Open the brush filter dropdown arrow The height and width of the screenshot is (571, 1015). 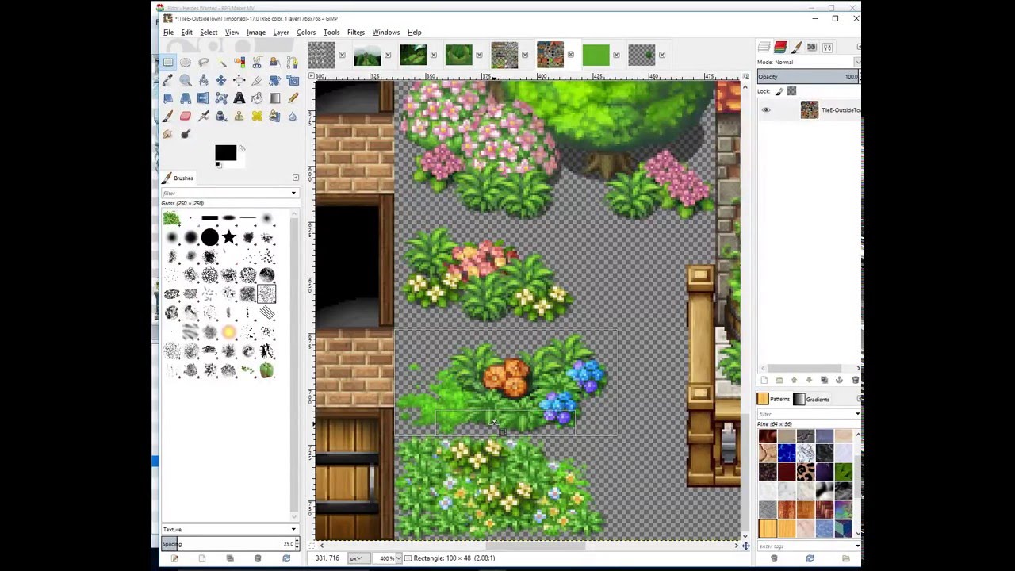pos(293,193)
